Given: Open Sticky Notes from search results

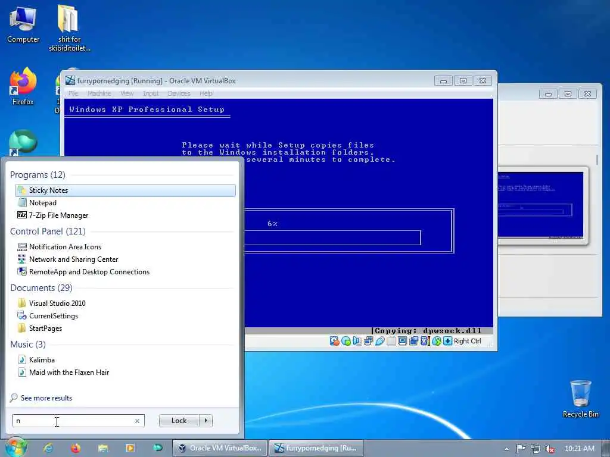Looking at the screenshot, I should (x=125, y=190).
